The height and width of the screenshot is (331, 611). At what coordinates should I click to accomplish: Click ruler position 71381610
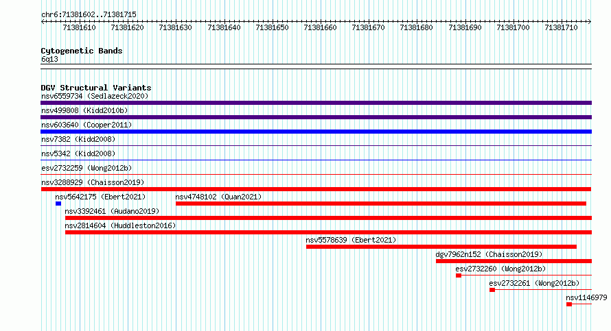pyautogui.click(x=79, y=27)
